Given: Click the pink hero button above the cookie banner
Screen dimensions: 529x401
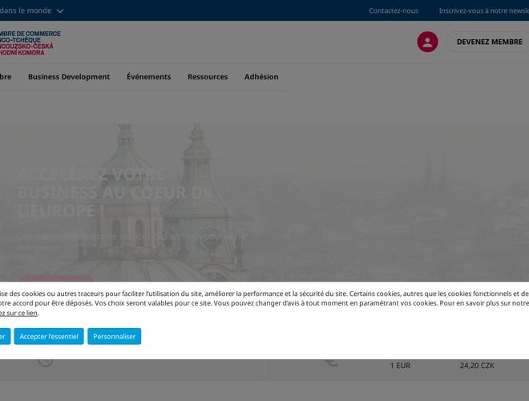Looking at the screenshot, I should (55, 278).
